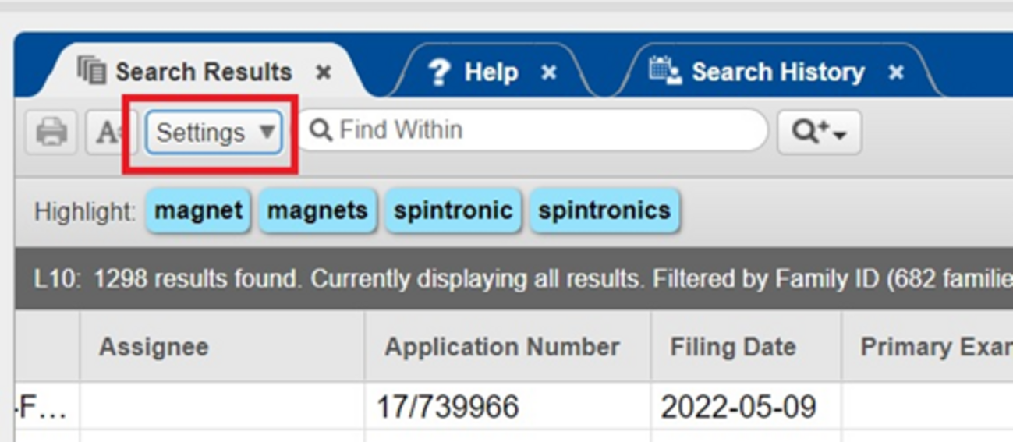This screenshot has width=1013, height=442.
Task: Toggle the spintronics highlight term
Action: 604,210
